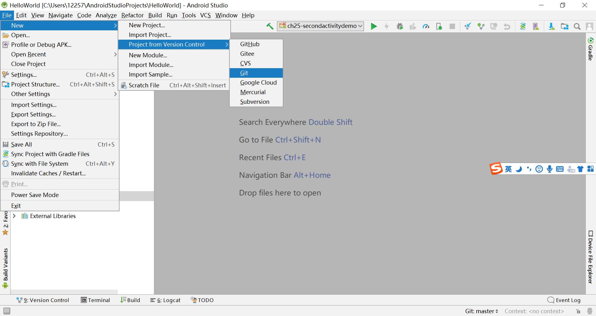
Task: Select External Libraries in project tree
Action: pyautogui.click(x=53, y=216)
